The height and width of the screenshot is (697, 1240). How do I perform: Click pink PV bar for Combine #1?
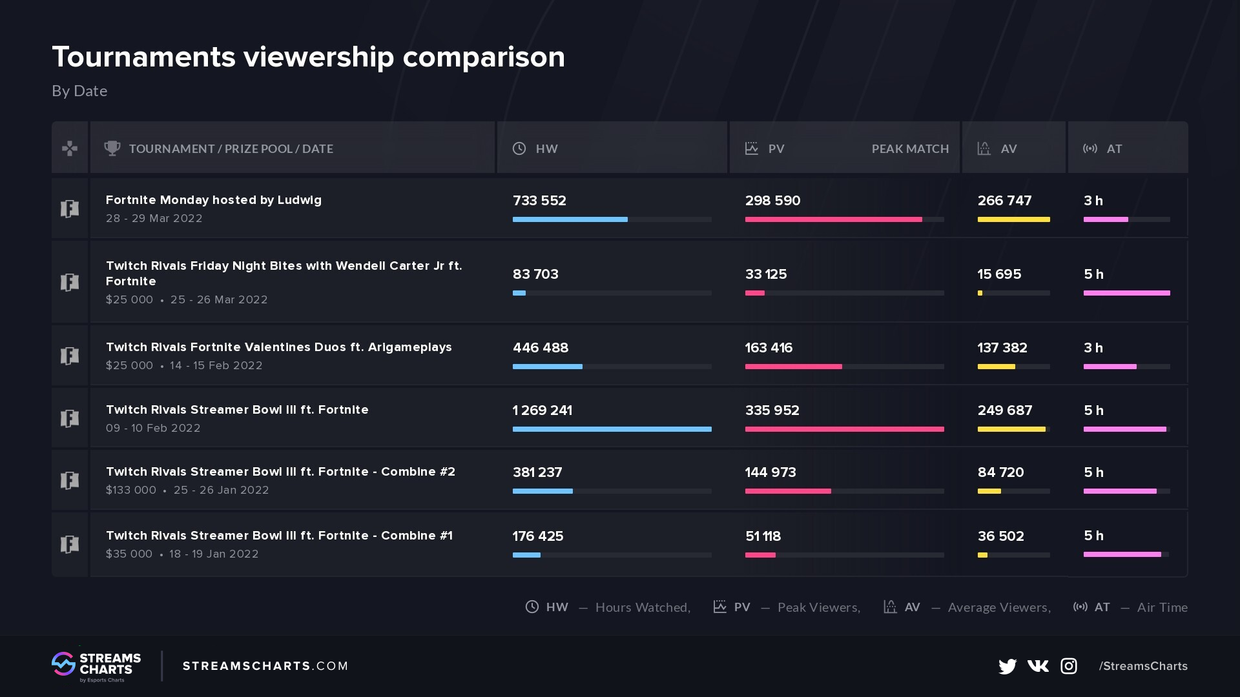coord(760,555)
